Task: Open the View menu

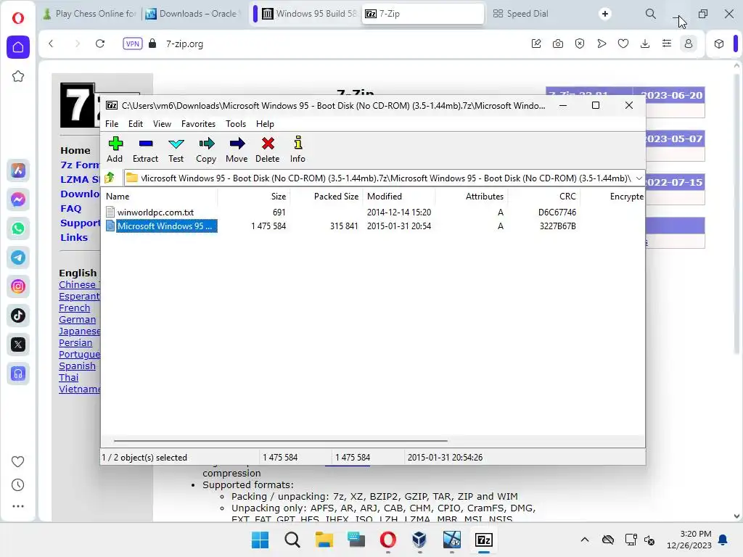Action: (162, 123)
